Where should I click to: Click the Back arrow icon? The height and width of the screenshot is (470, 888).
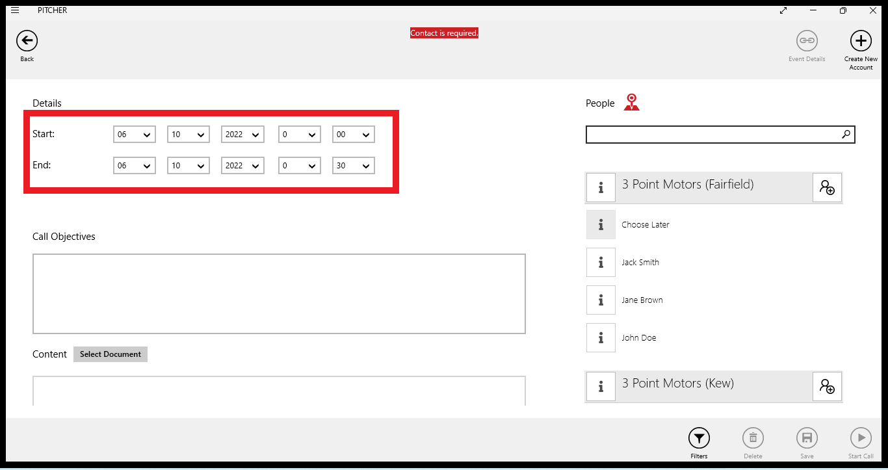[27, 41]
